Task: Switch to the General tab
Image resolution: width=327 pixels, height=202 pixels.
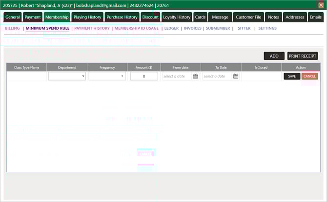Action: tap(13, 17)
